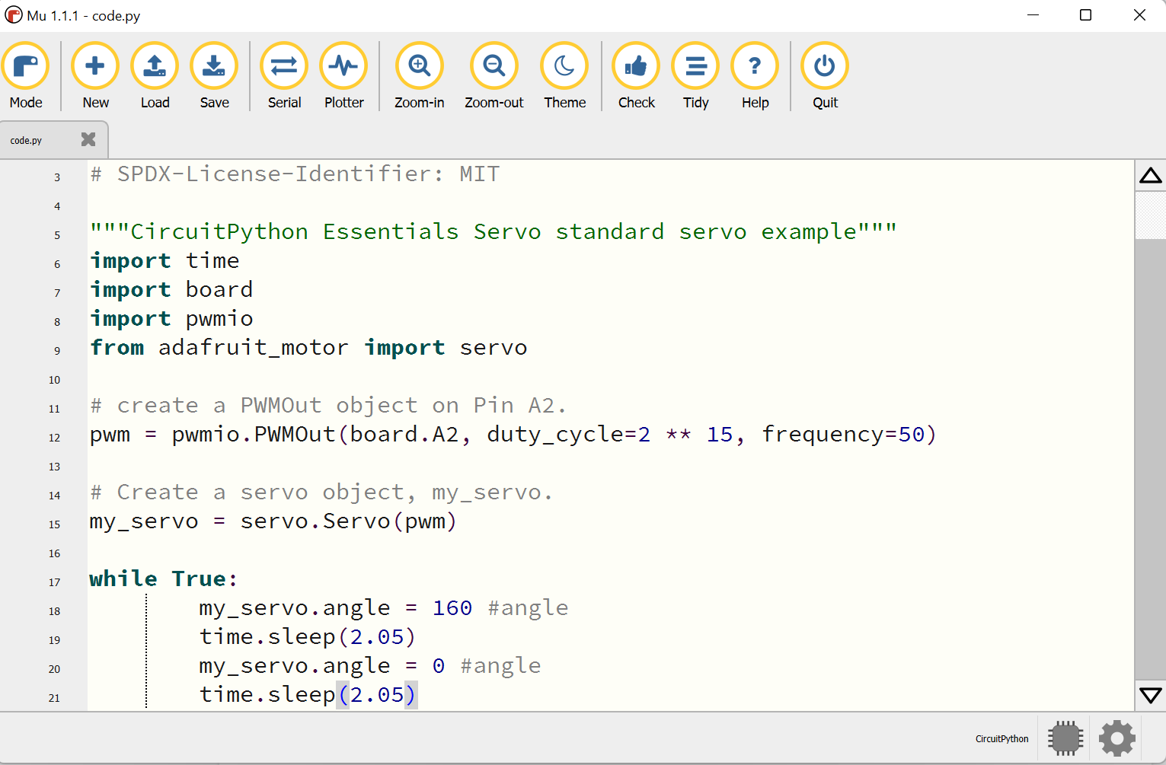Click the Zoom-out icon
This screenshot has width=1166, height=765.
494,66
